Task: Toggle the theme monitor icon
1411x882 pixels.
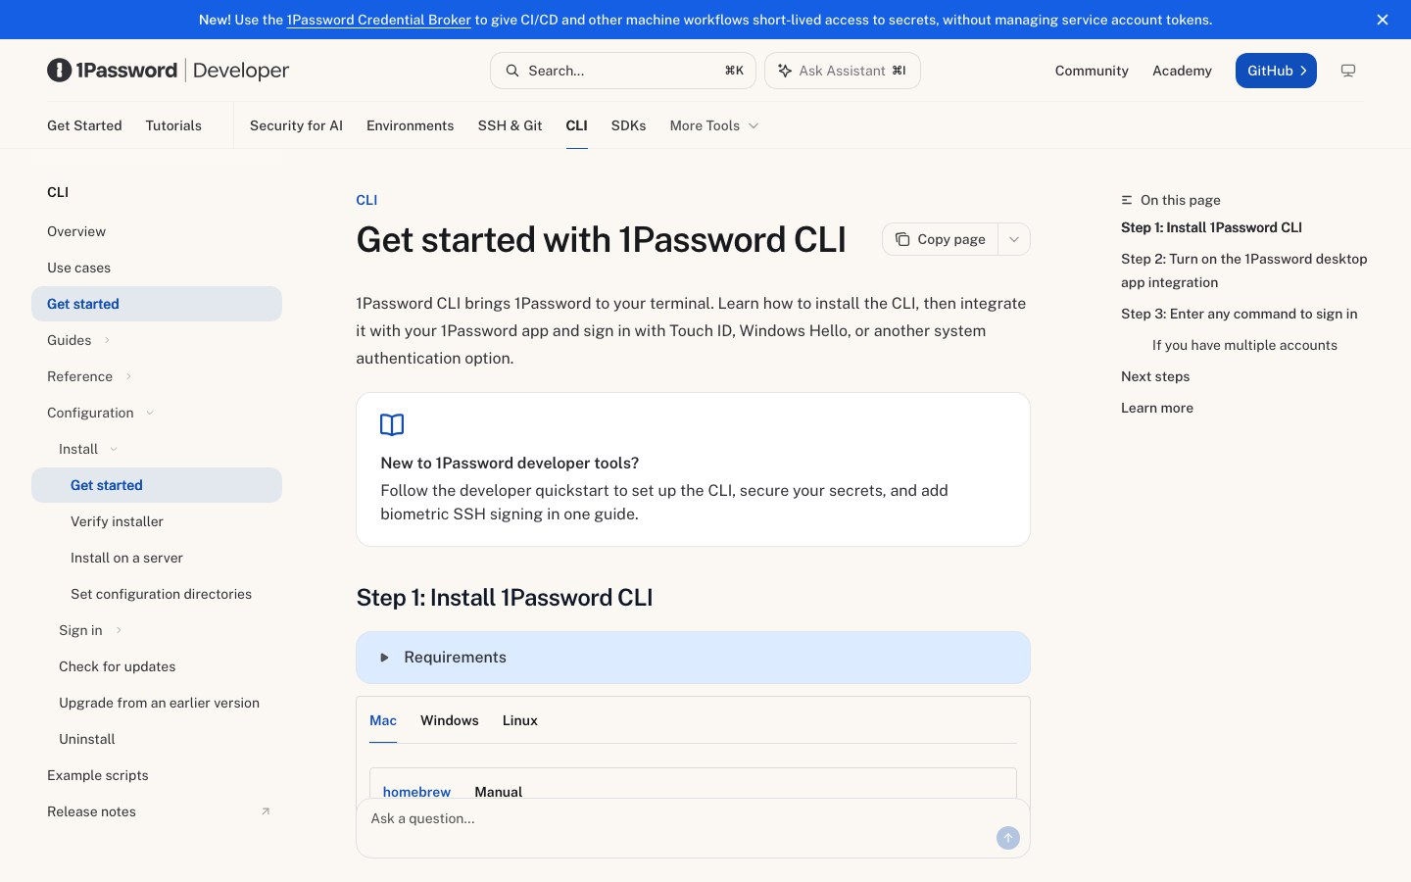Action: pos(1348,71)
